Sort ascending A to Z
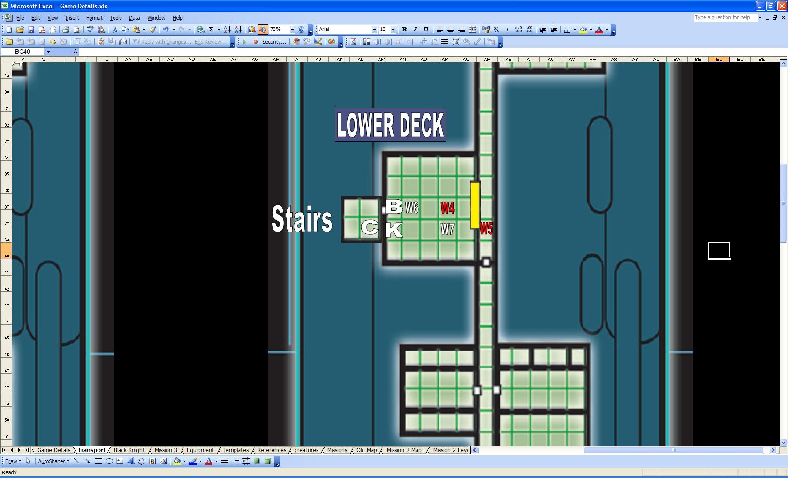 (x=227, y=30)
